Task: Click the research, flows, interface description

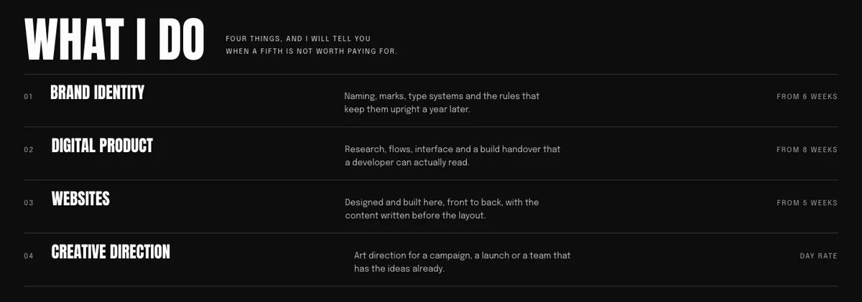Action: click(x=453, y=156)
